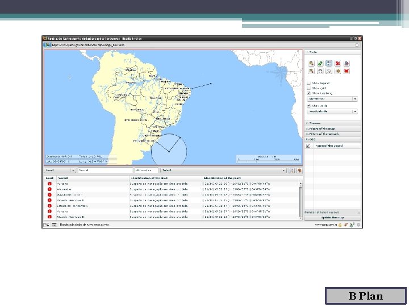The height and width of the screenshot is (307, 409).
Task: Sort by Identification of the alert column
Action: pyautogui.click(x=166, y=179)
